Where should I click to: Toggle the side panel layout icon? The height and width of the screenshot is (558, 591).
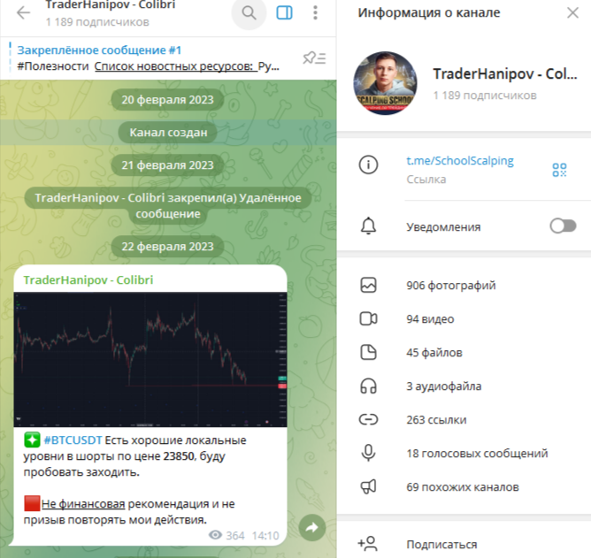point(284,12)
